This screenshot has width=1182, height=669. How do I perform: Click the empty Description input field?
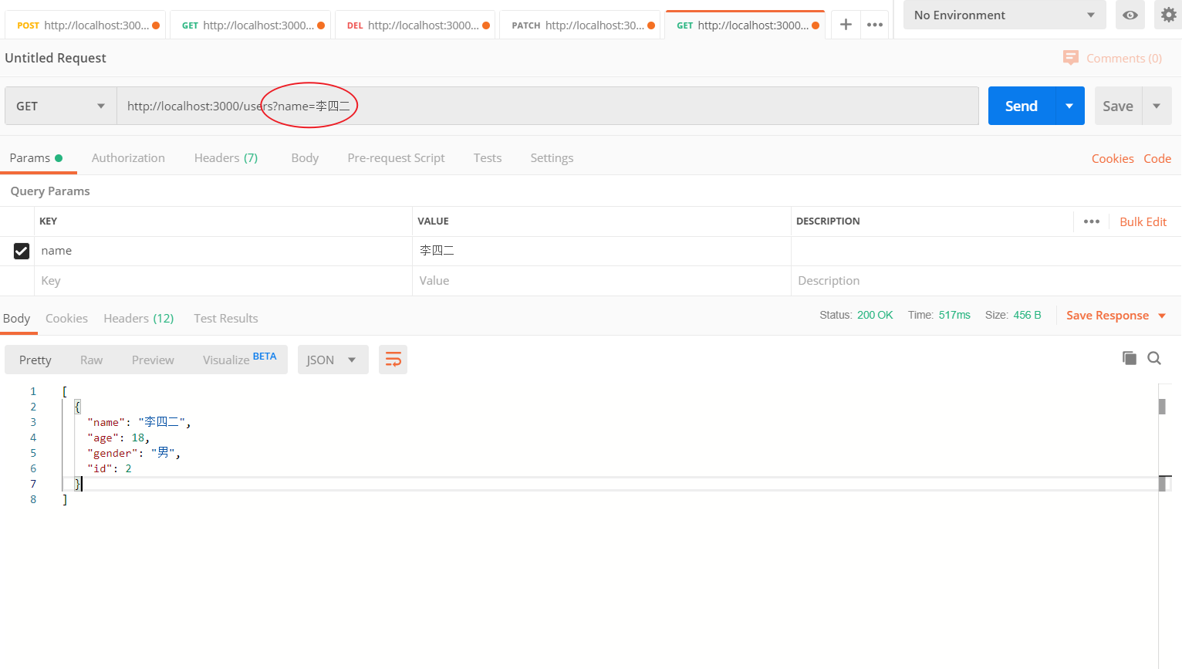point(985,281)
